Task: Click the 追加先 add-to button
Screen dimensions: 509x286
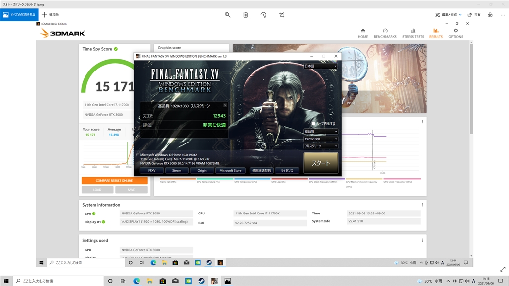Action: click(50, 15)
